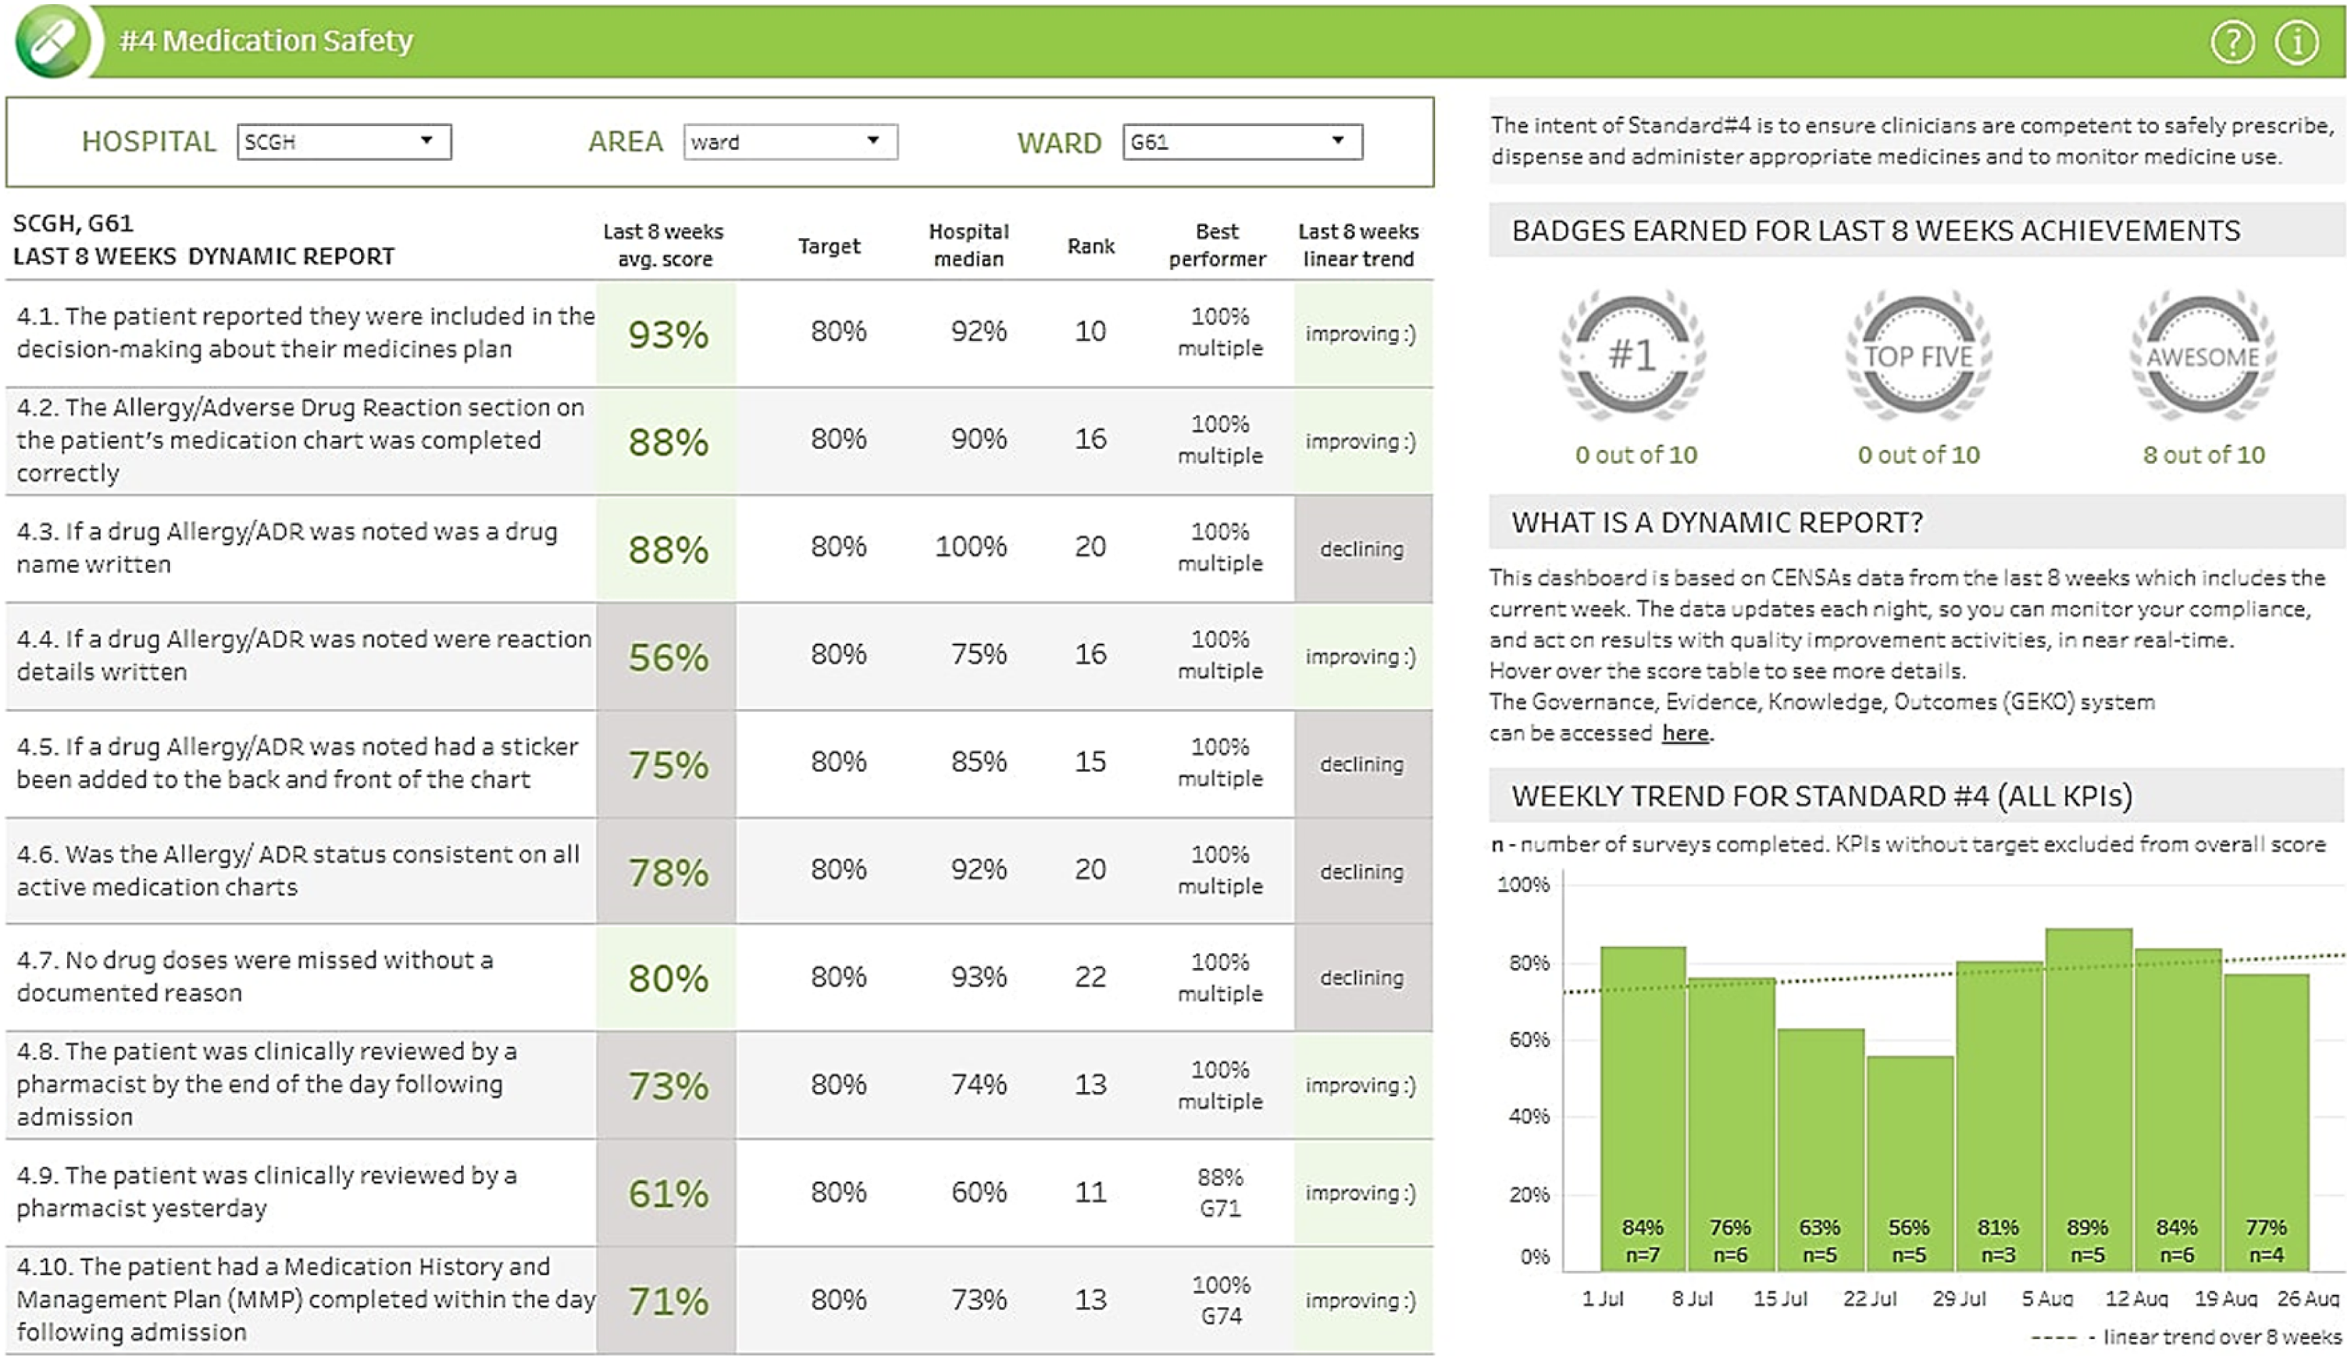Expand the AREA dropdown set to ward
Viewport: 2351px width, 1360px height.
(x=790, y=142)
